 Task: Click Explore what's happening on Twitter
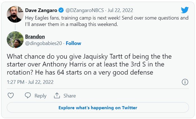pos(98,108)
